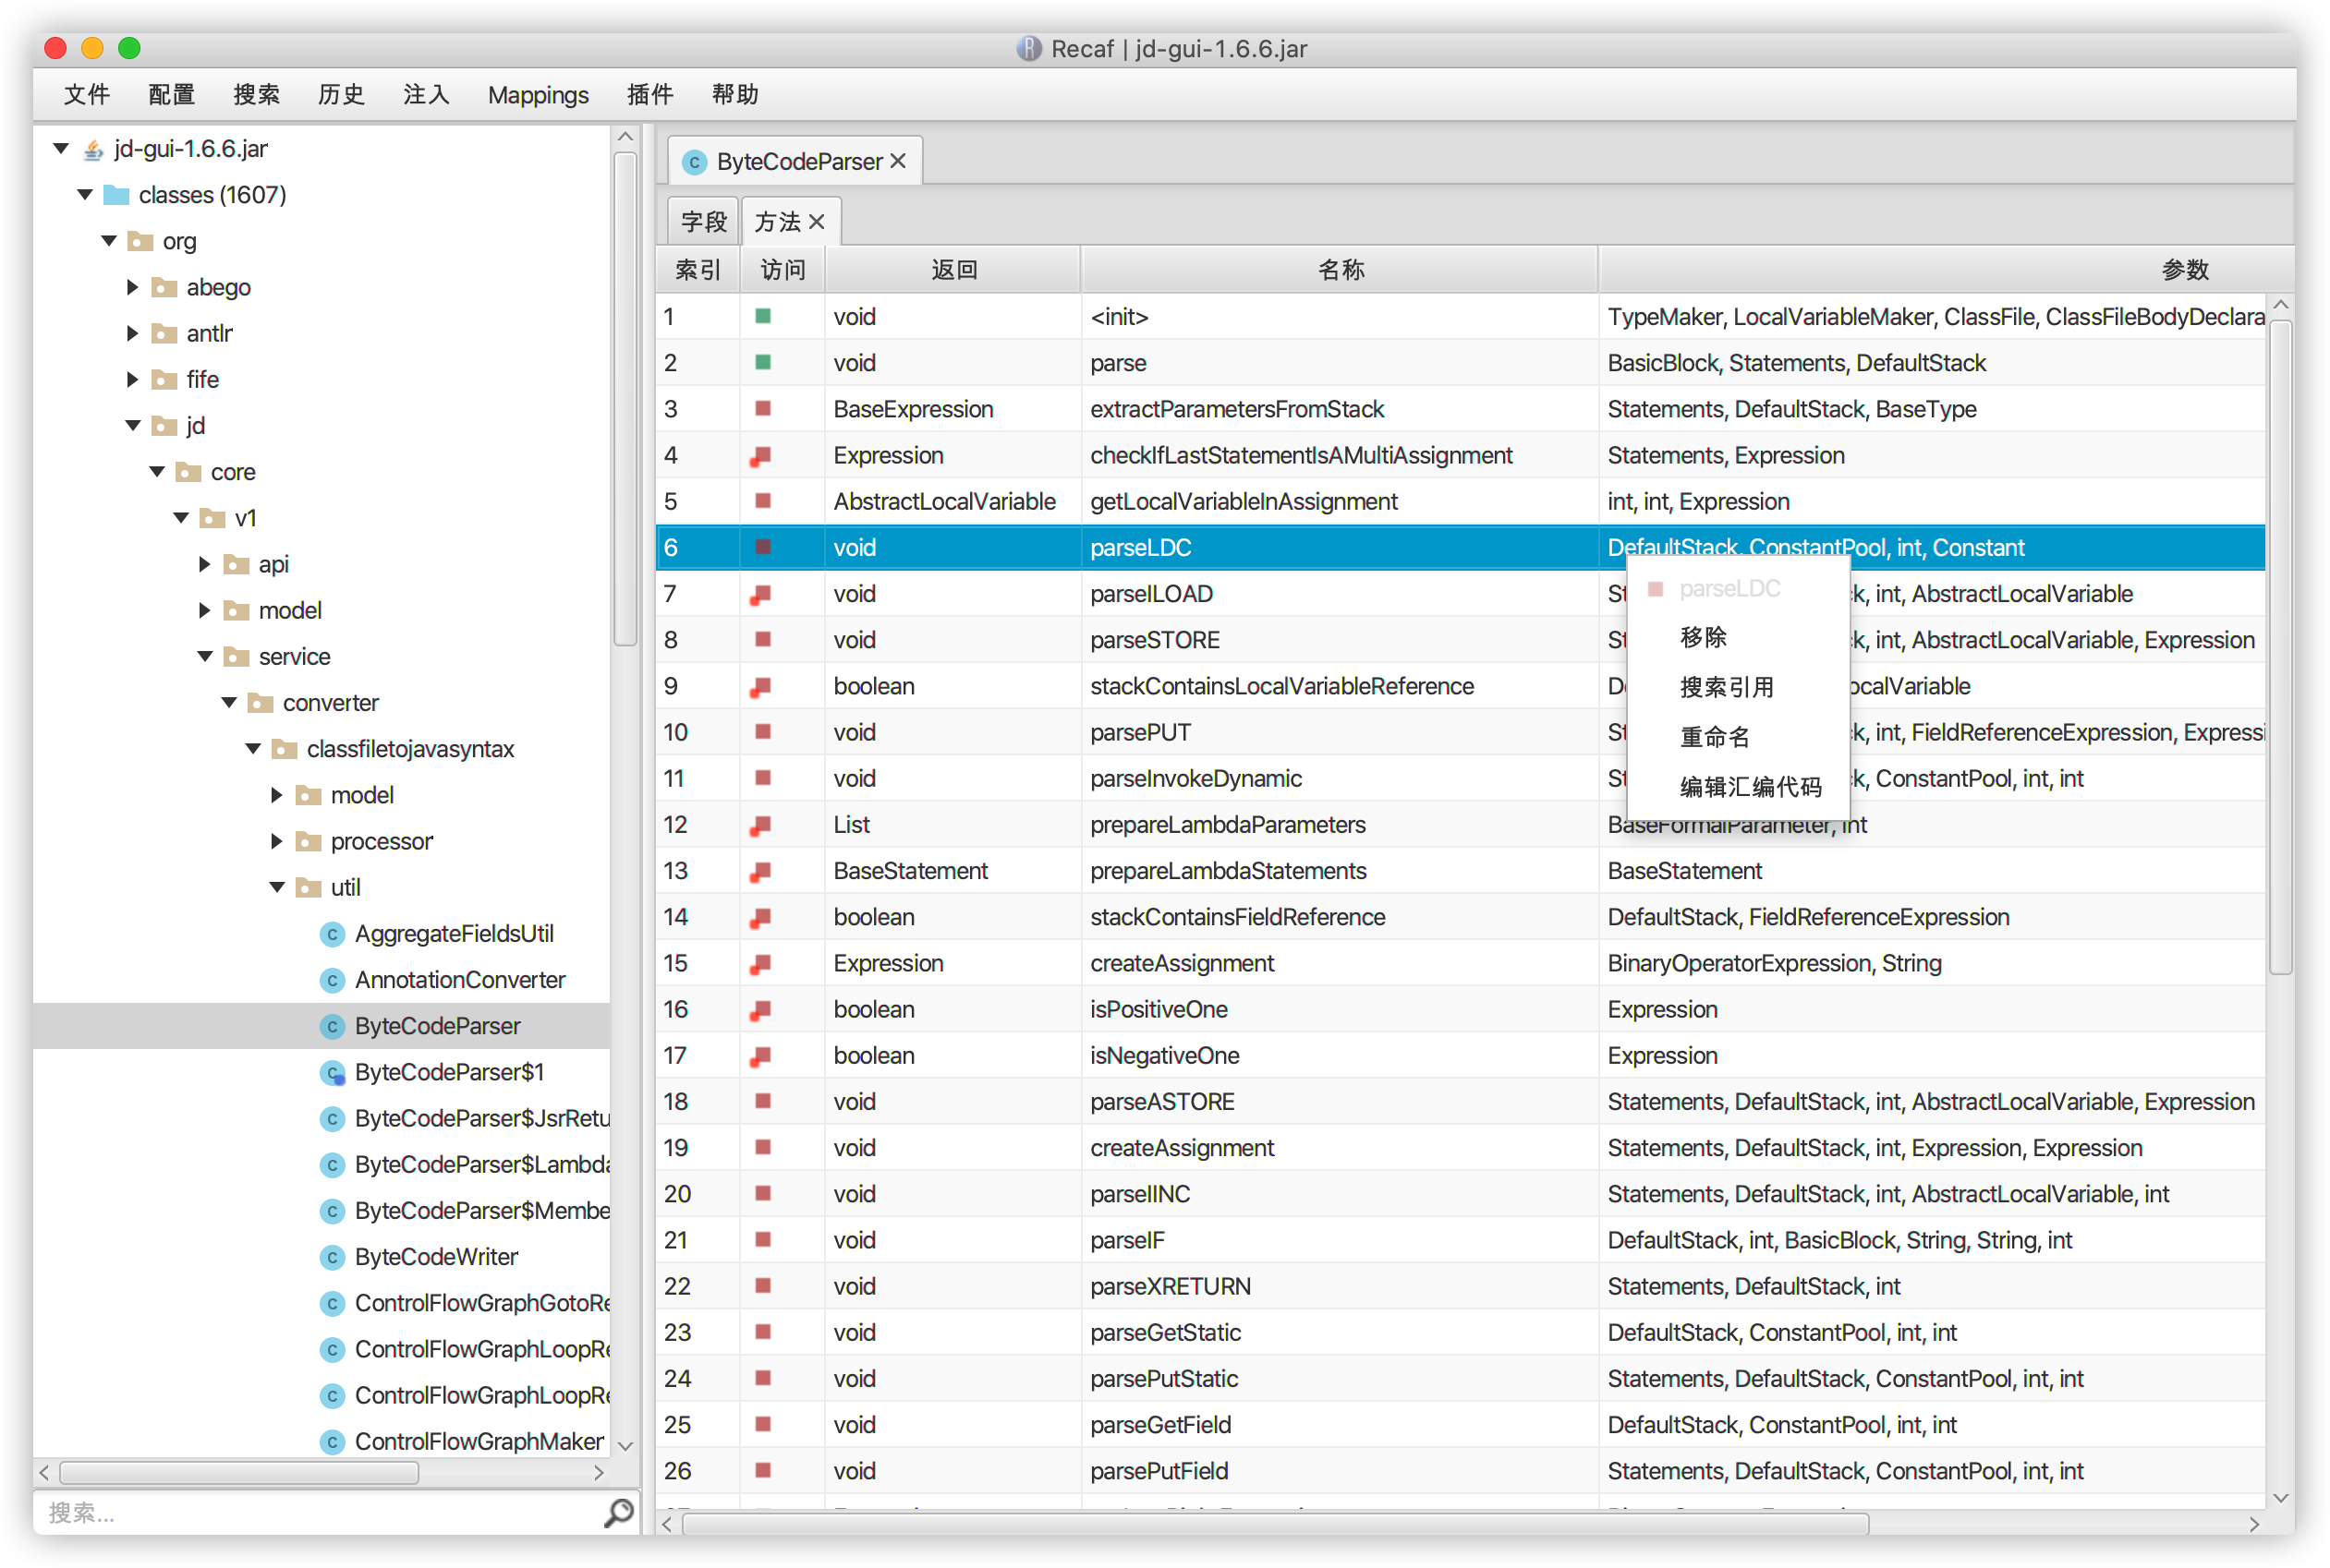Click 编辑汇编代码 context menu entry
The width and height of the screenshot is (2330, 1568).
pyautogui.click(x=1750, y=787)
